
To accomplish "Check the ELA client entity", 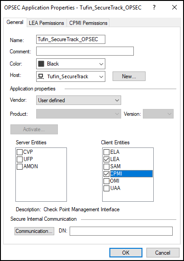I will (x=107, y=152).
